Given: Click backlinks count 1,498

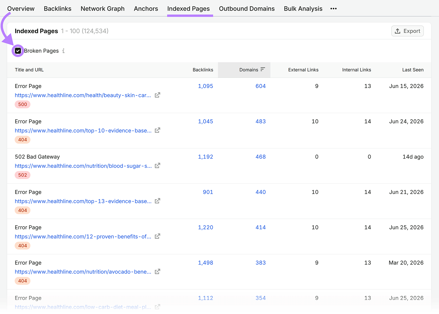Looking at the screenshot, I should 206,263.
